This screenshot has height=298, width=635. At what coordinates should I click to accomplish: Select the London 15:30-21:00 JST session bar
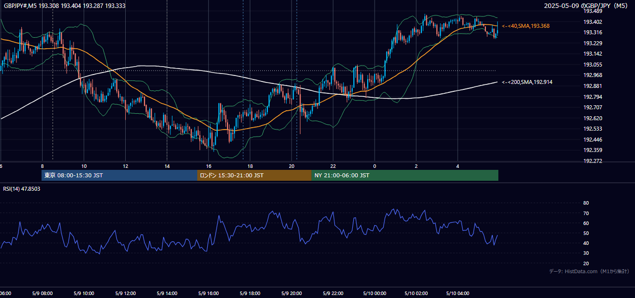pyautogui.click(x=254, y=175)
